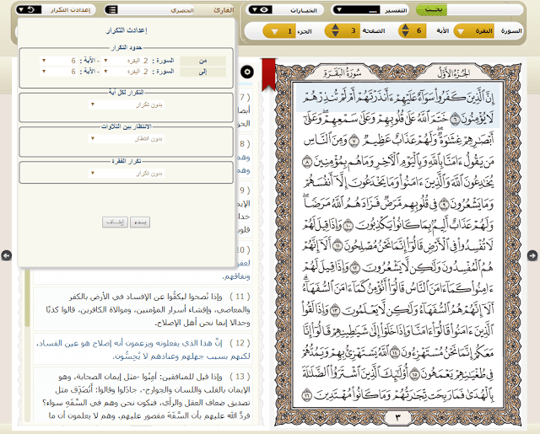
Task: Decrease the الآية number with down arrow
Action: pos(405,34)
